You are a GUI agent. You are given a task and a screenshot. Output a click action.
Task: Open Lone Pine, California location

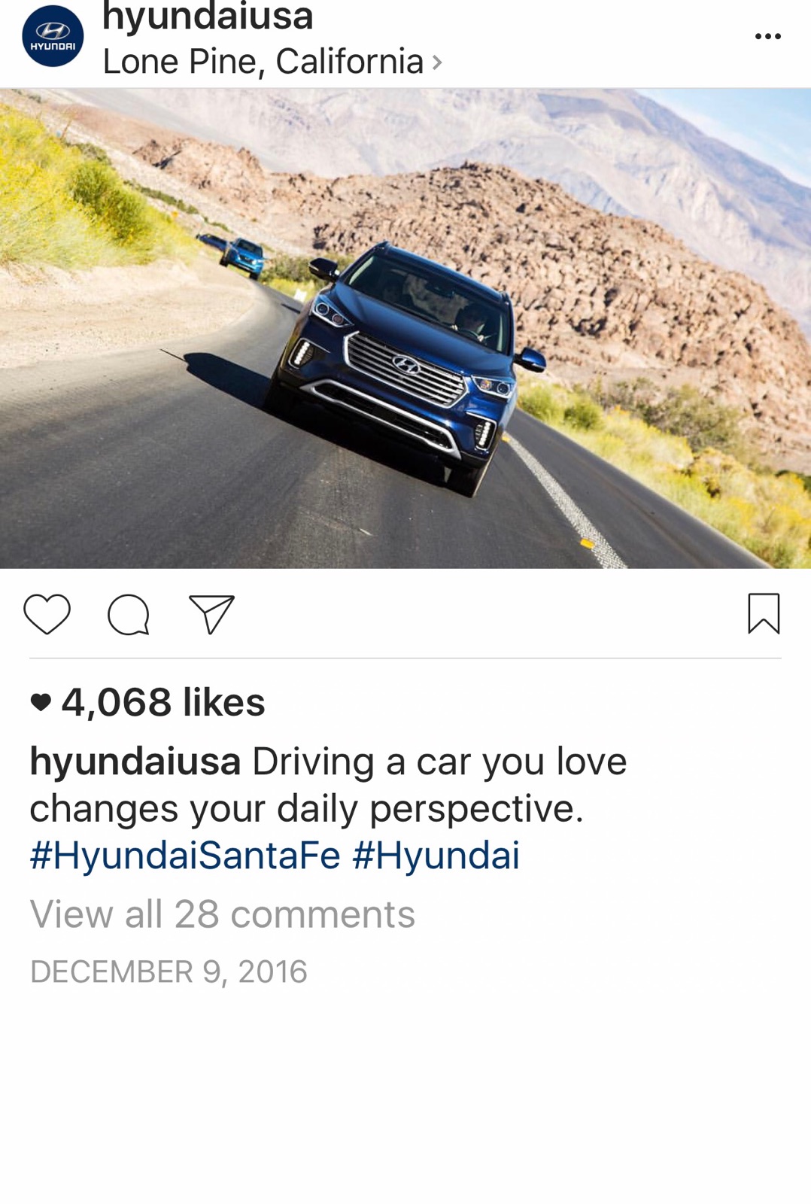pyautogui.click(x=263, y=62)
